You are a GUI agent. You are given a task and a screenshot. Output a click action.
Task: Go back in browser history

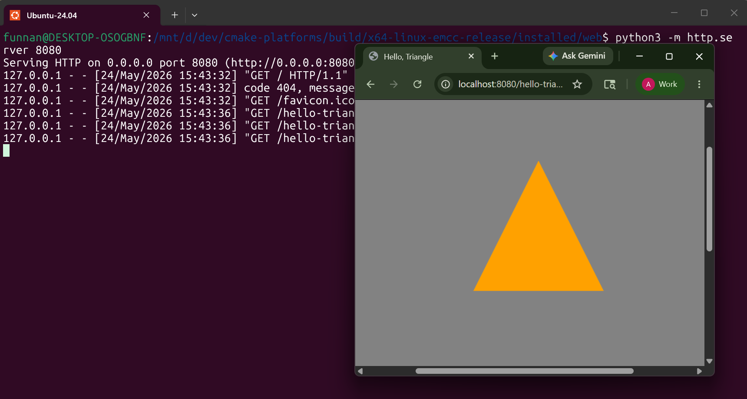[x=370, y=84]
